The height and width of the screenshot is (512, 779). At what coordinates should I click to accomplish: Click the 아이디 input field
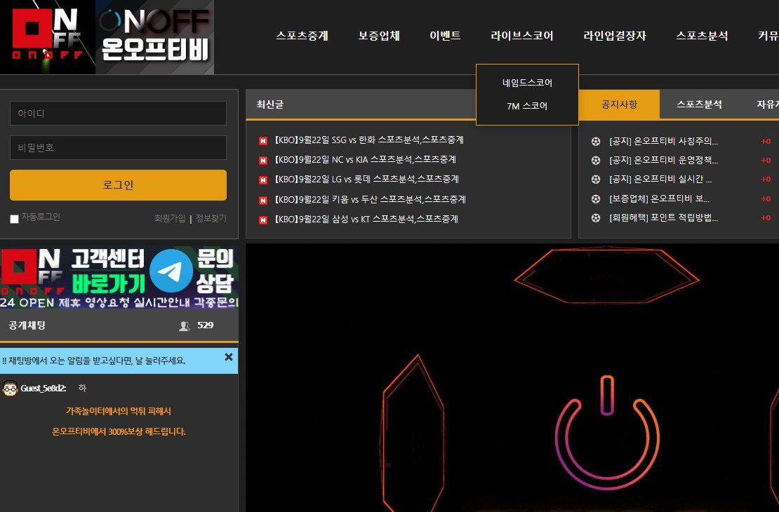pos(118,113)
